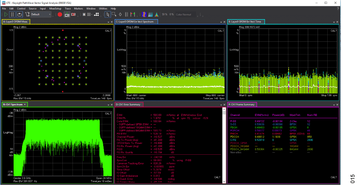
Task: Click the red Record button in toolbar
Action: (60, 15)
